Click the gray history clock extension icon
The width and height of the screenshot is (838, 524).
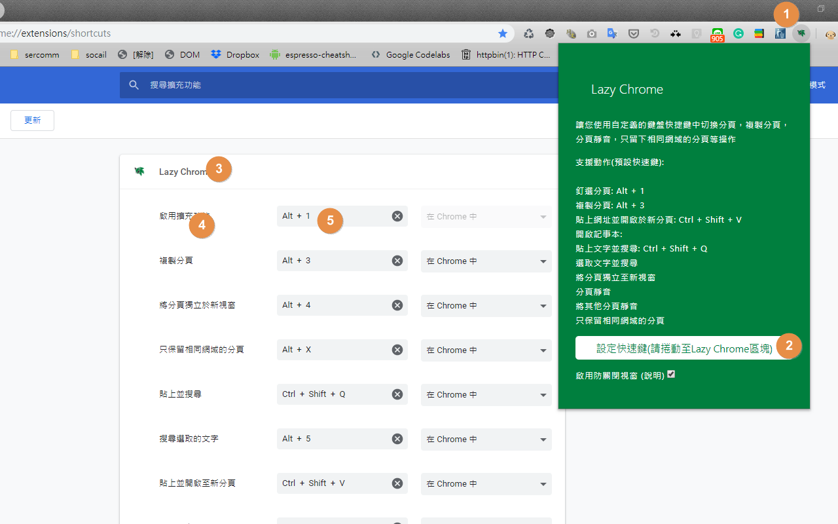coord(655,33)
